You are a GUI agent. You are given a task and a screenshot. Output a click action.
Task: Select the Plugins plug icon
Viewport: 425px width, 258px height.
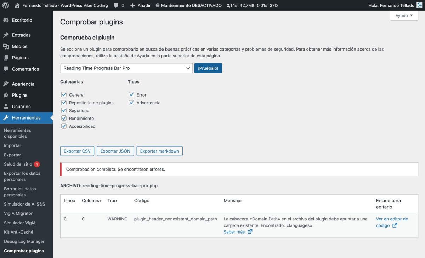pyautogui.click(x=6, y=95)
